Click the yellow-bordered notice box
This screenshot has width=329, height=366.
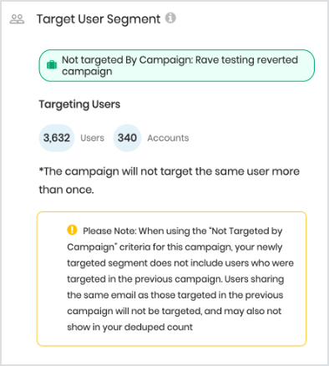171,279
